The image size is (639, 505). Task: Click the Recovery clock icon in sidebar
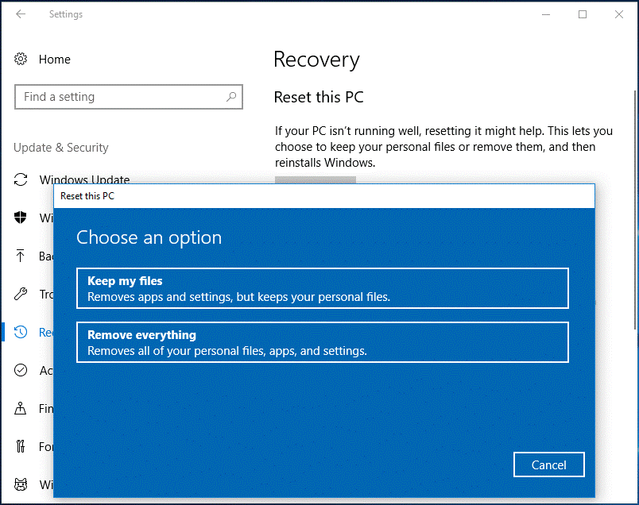[21, 332]
